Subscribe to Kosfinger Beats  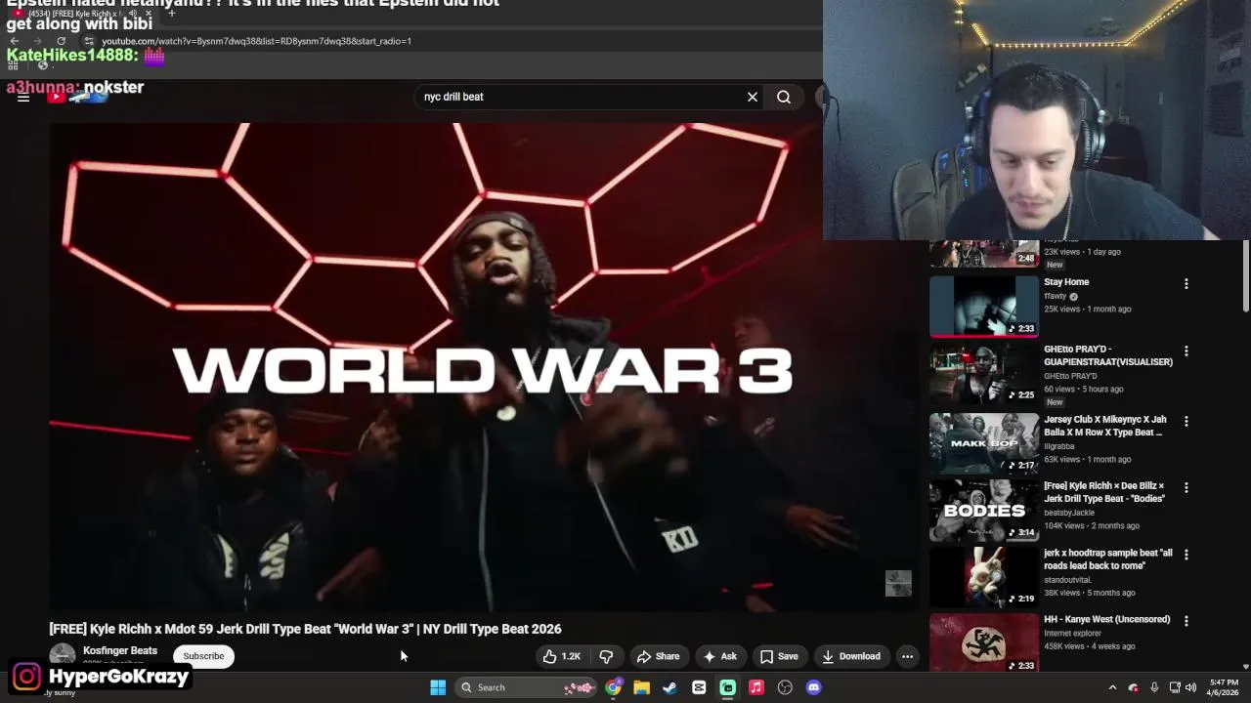point(203,656)
